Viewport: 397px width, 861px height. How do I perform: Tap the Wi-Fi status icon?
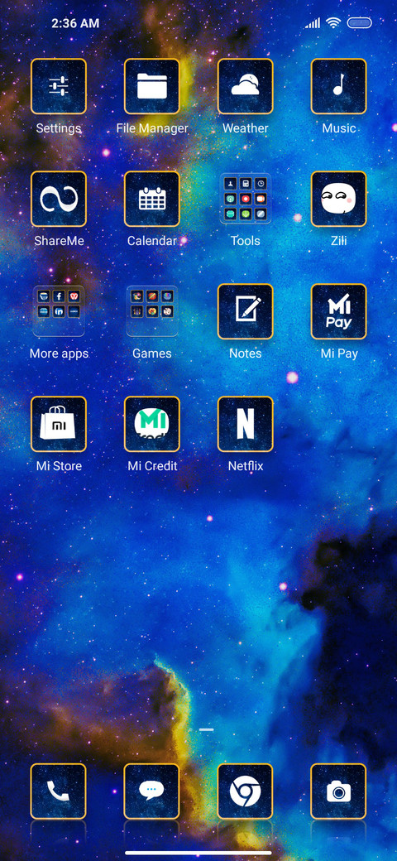pyautogui.click(x=332, y=23)
